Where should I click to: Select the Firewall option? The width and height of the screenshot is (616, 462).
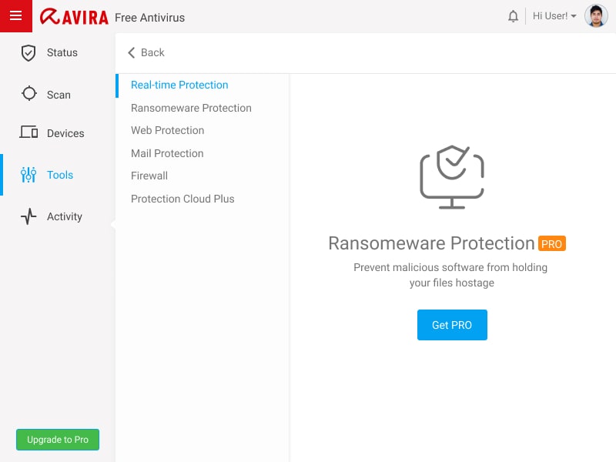click(x=149, y=176)
